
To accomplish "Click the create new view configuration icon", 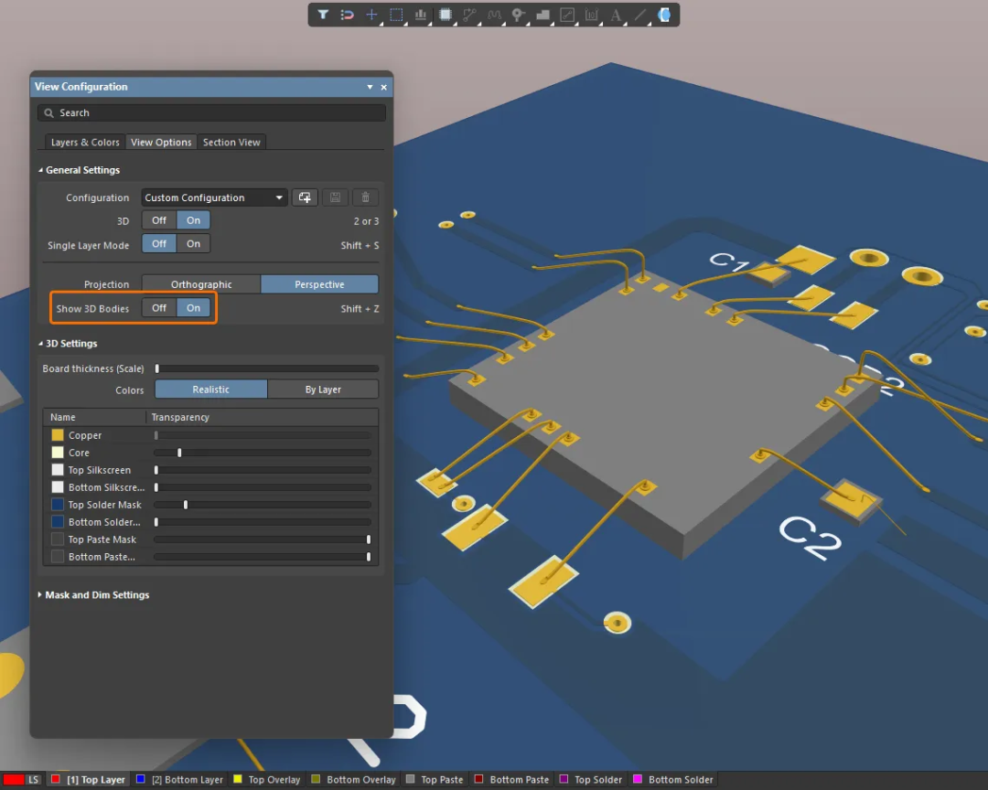I will [305, 197].
